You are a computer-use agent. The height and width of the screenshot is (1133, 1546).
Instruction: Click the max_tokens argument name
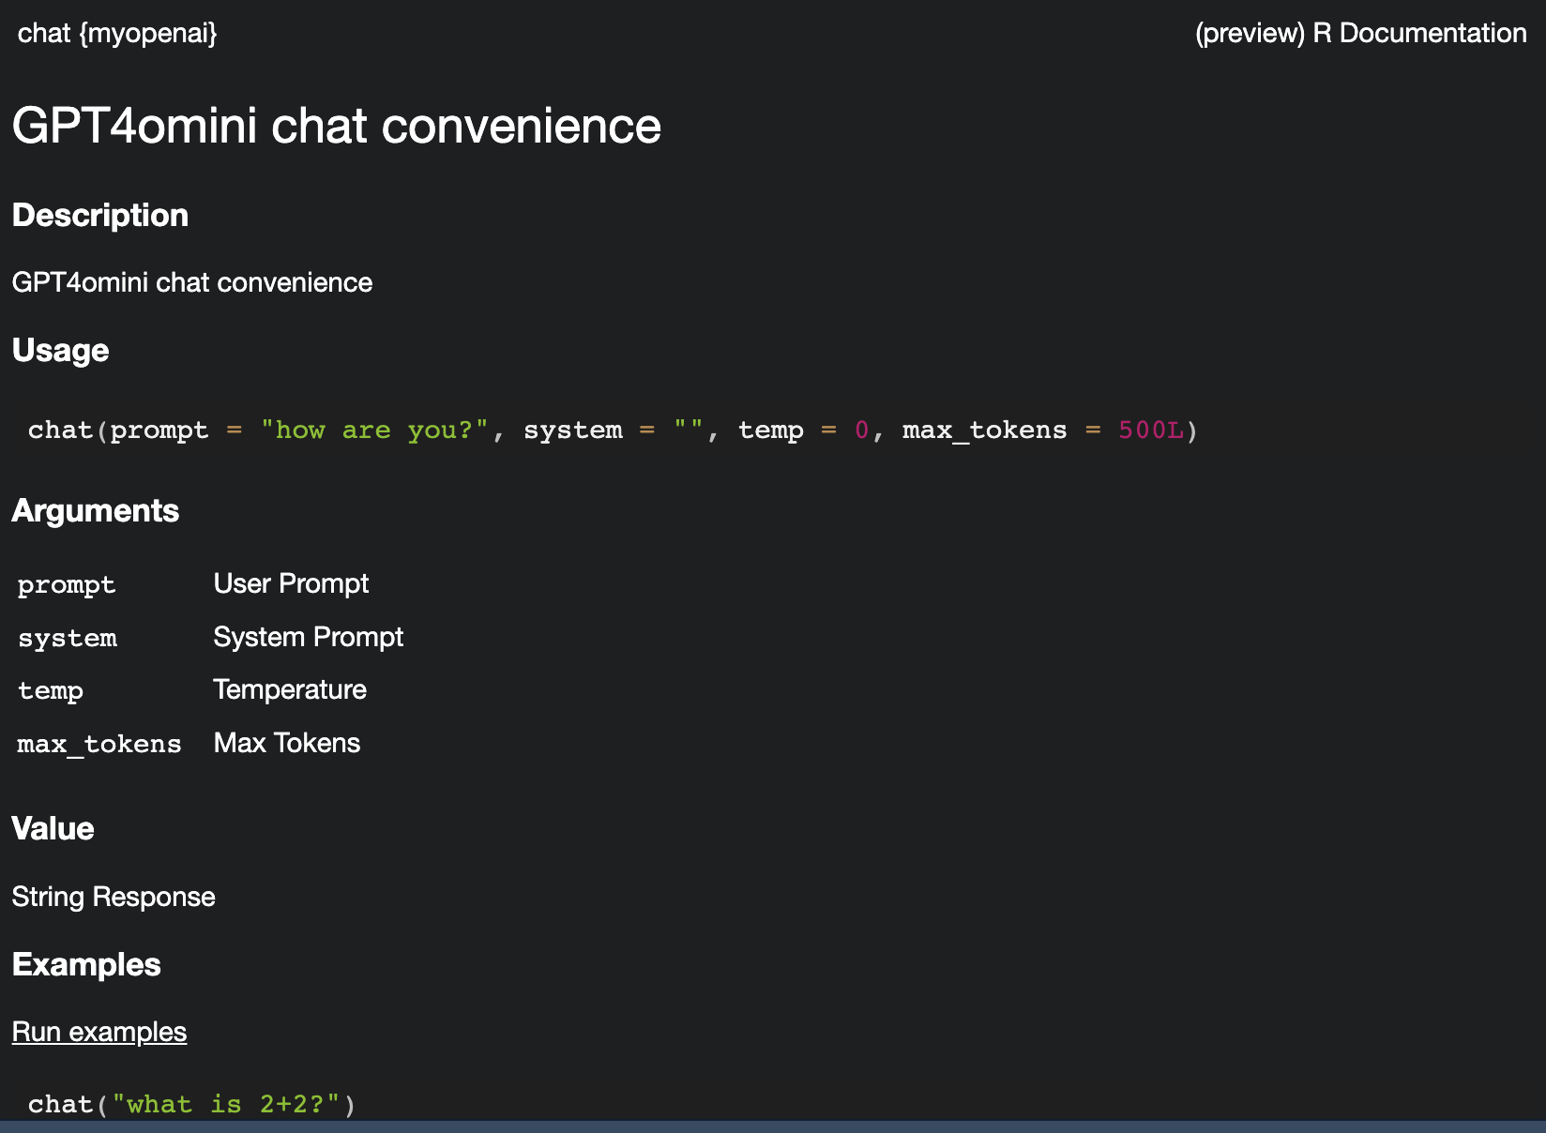[x=99, y=744]
